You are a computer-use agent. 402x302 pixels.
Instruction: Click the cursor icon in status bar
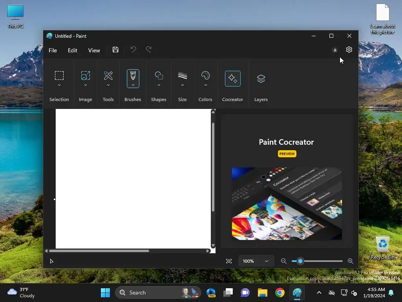(x=51, y=261)
